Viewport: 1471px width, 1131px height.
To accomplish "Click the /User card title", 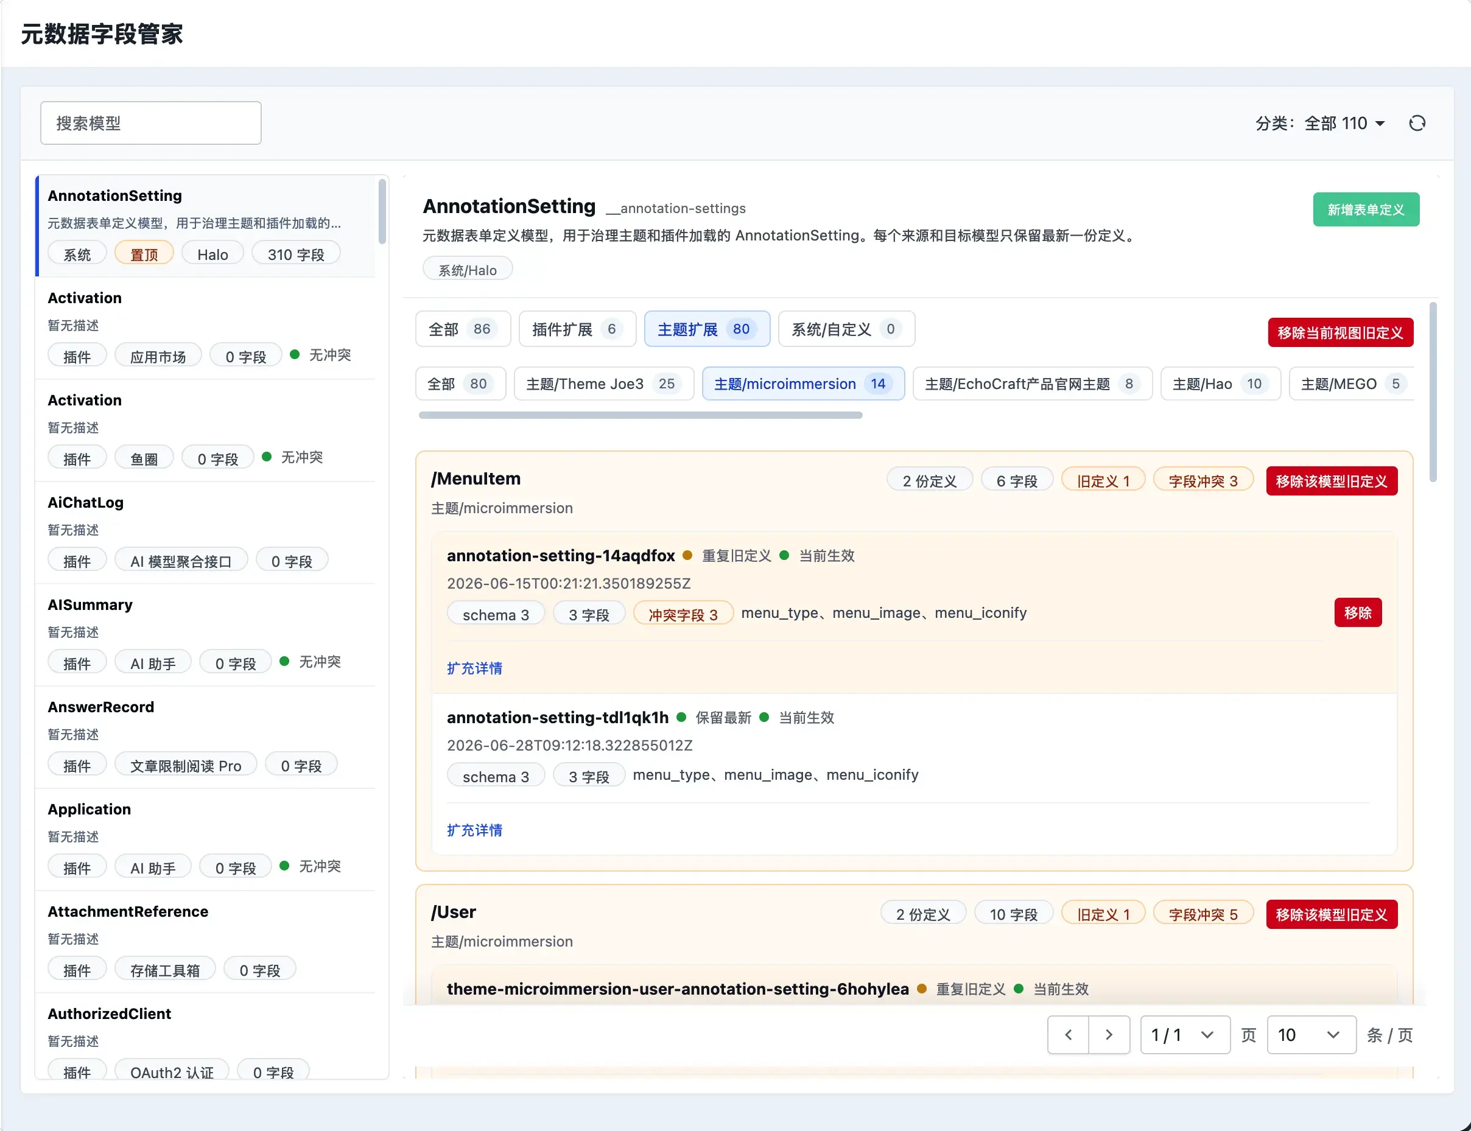I will [454, 912].
